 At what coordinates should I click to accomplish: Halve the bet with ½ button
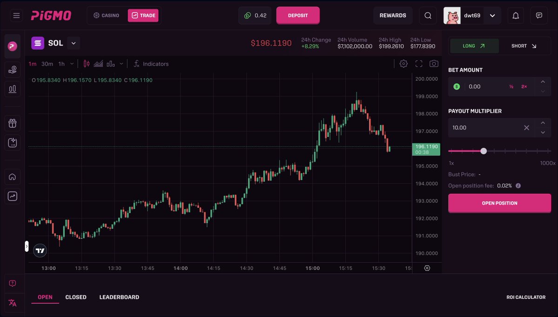click(511, 87)
